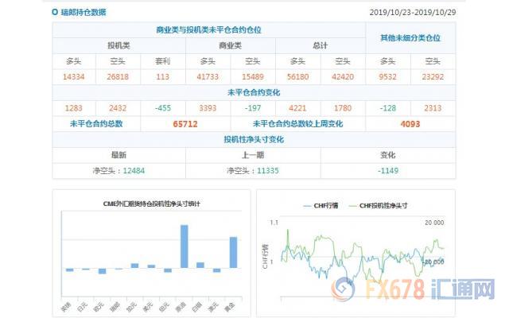Click the circle icon before 瑞郎持仓数据
509x318 pixels.
[55, 12]
